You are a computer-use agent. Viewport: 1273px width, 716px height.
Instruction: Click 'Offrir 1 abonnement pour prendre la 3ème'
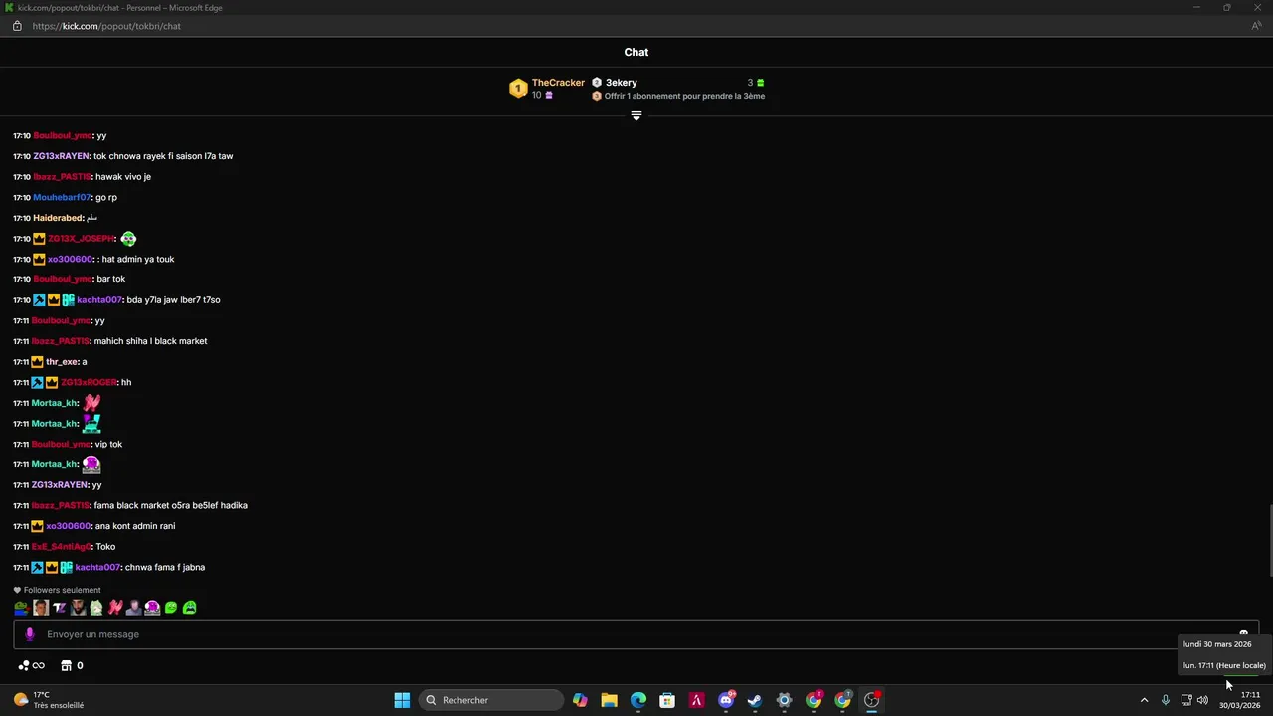click(684, 96)
